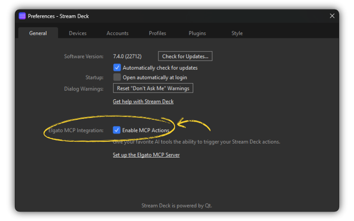Click the software version number 7.4.0
This screenshot has width=354, height=221.
127,56
